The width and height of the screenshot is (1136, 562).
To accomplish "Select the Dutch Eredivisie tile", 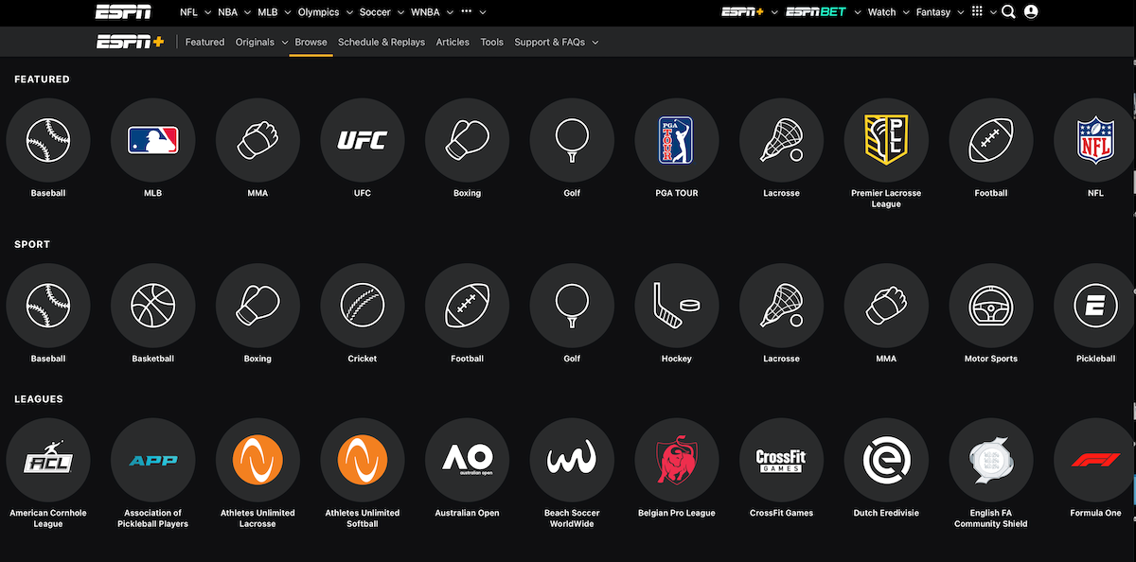I will pos(886,461).
